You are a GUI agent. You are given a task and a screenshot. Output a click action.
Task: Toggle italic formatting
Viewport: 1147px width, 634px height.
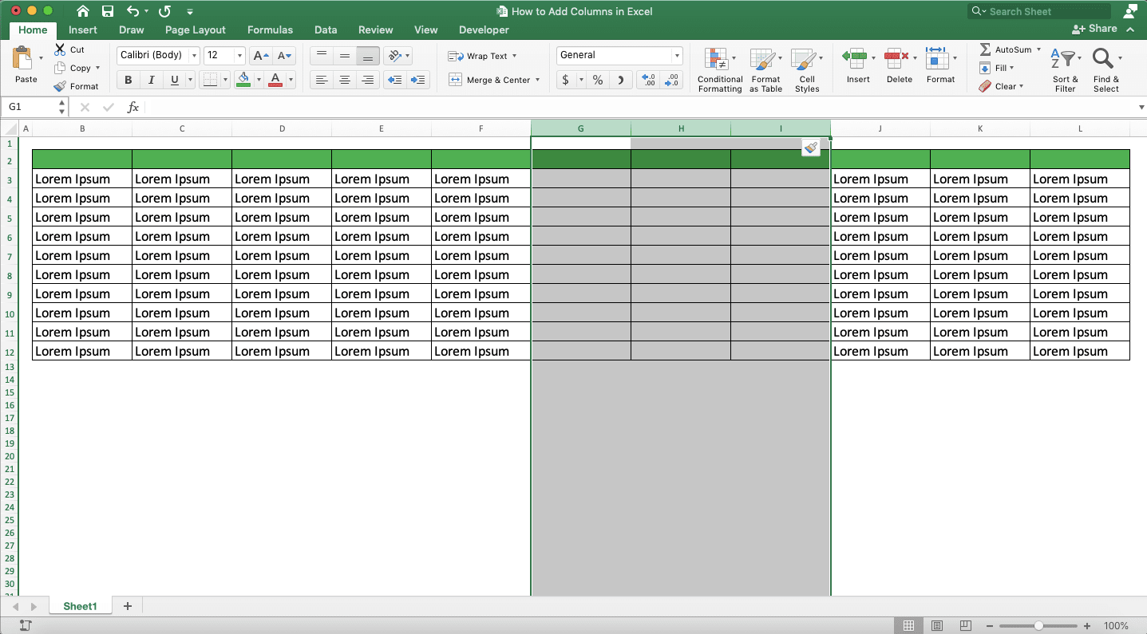[x=151, y=80]
